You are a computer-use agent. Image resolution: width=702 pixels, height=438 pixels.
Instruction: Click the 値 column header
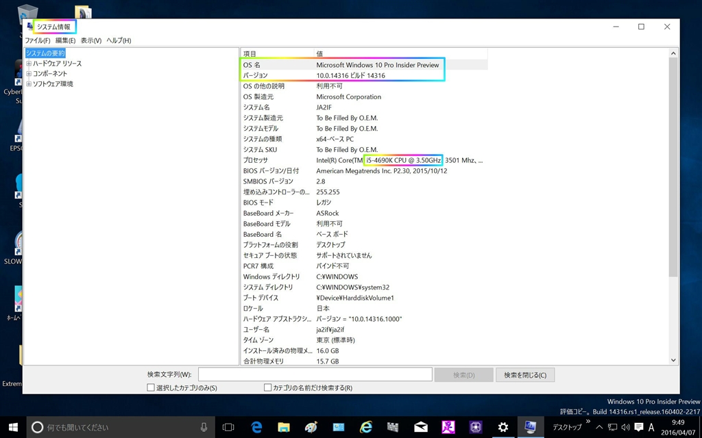tap(400, 53)
